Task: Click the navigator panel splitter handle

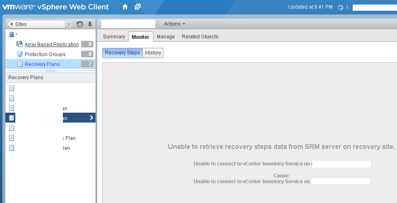Action: coord(50,71)
